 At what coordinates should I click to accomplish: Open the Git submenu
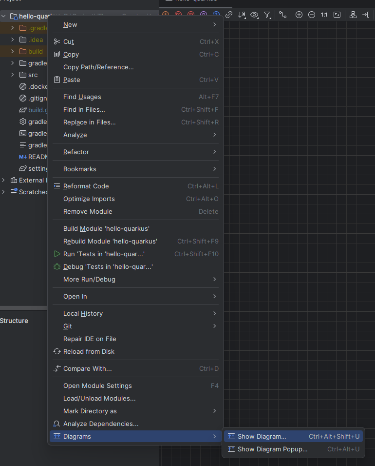click(135, 326)
